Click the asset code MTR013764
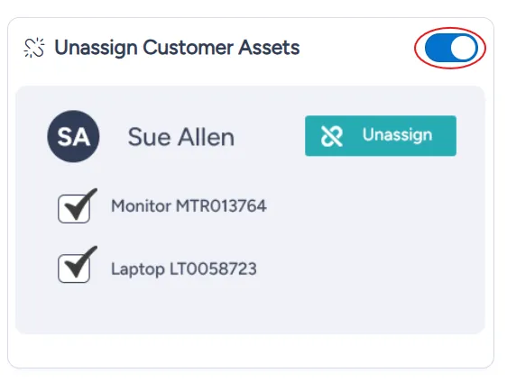This screenshot has height=382, width=507. click(221, 206)
